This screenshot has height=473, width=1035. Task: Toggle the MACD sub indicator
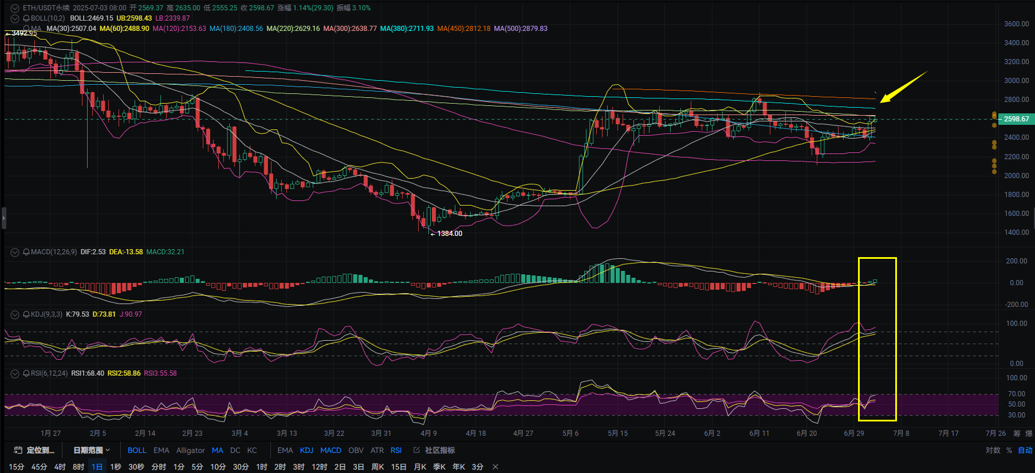tap(330, 450)
